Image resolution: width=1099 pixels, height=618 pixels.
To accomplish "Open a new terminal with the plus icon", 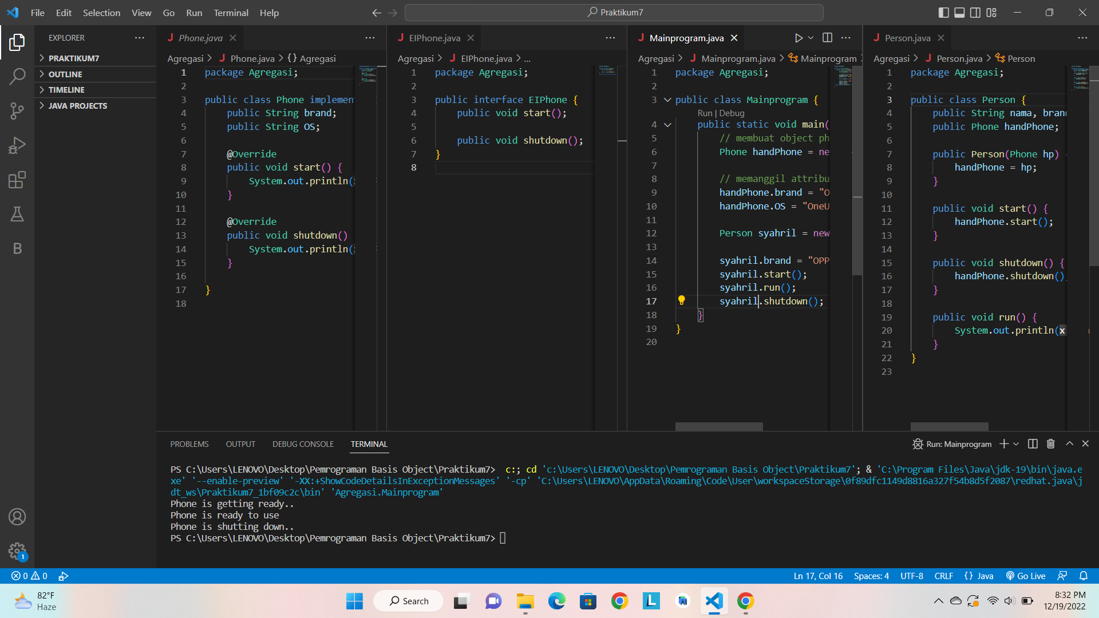I will point(1003,443).
